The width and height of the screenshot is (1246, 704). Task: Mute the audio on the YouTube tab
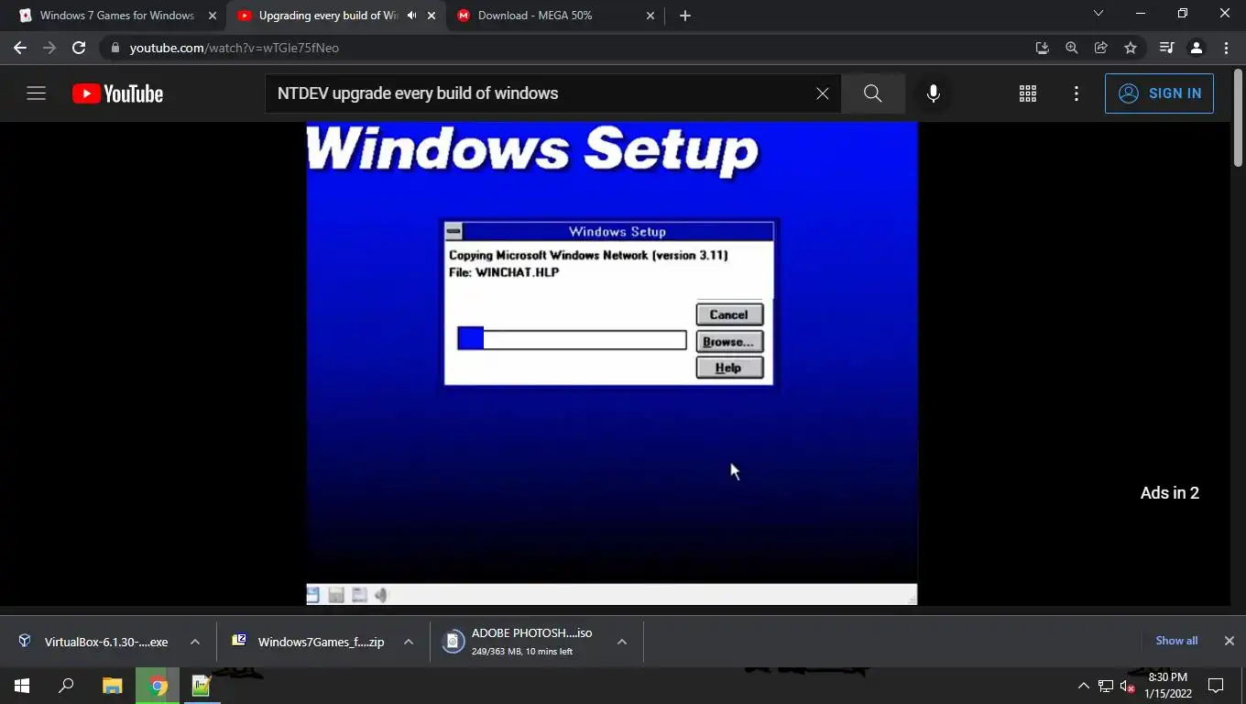coord(411,16)
